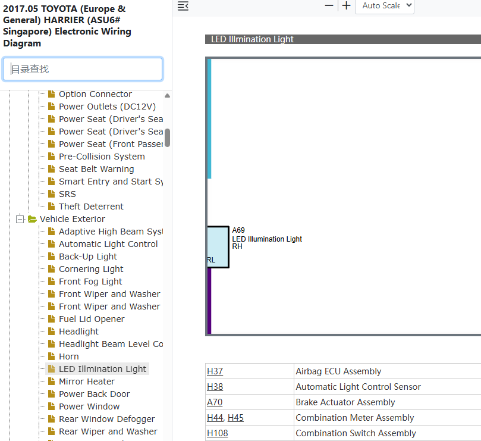Follow the H45 connector link
The image size is (481, 441).
click(235, 418)
